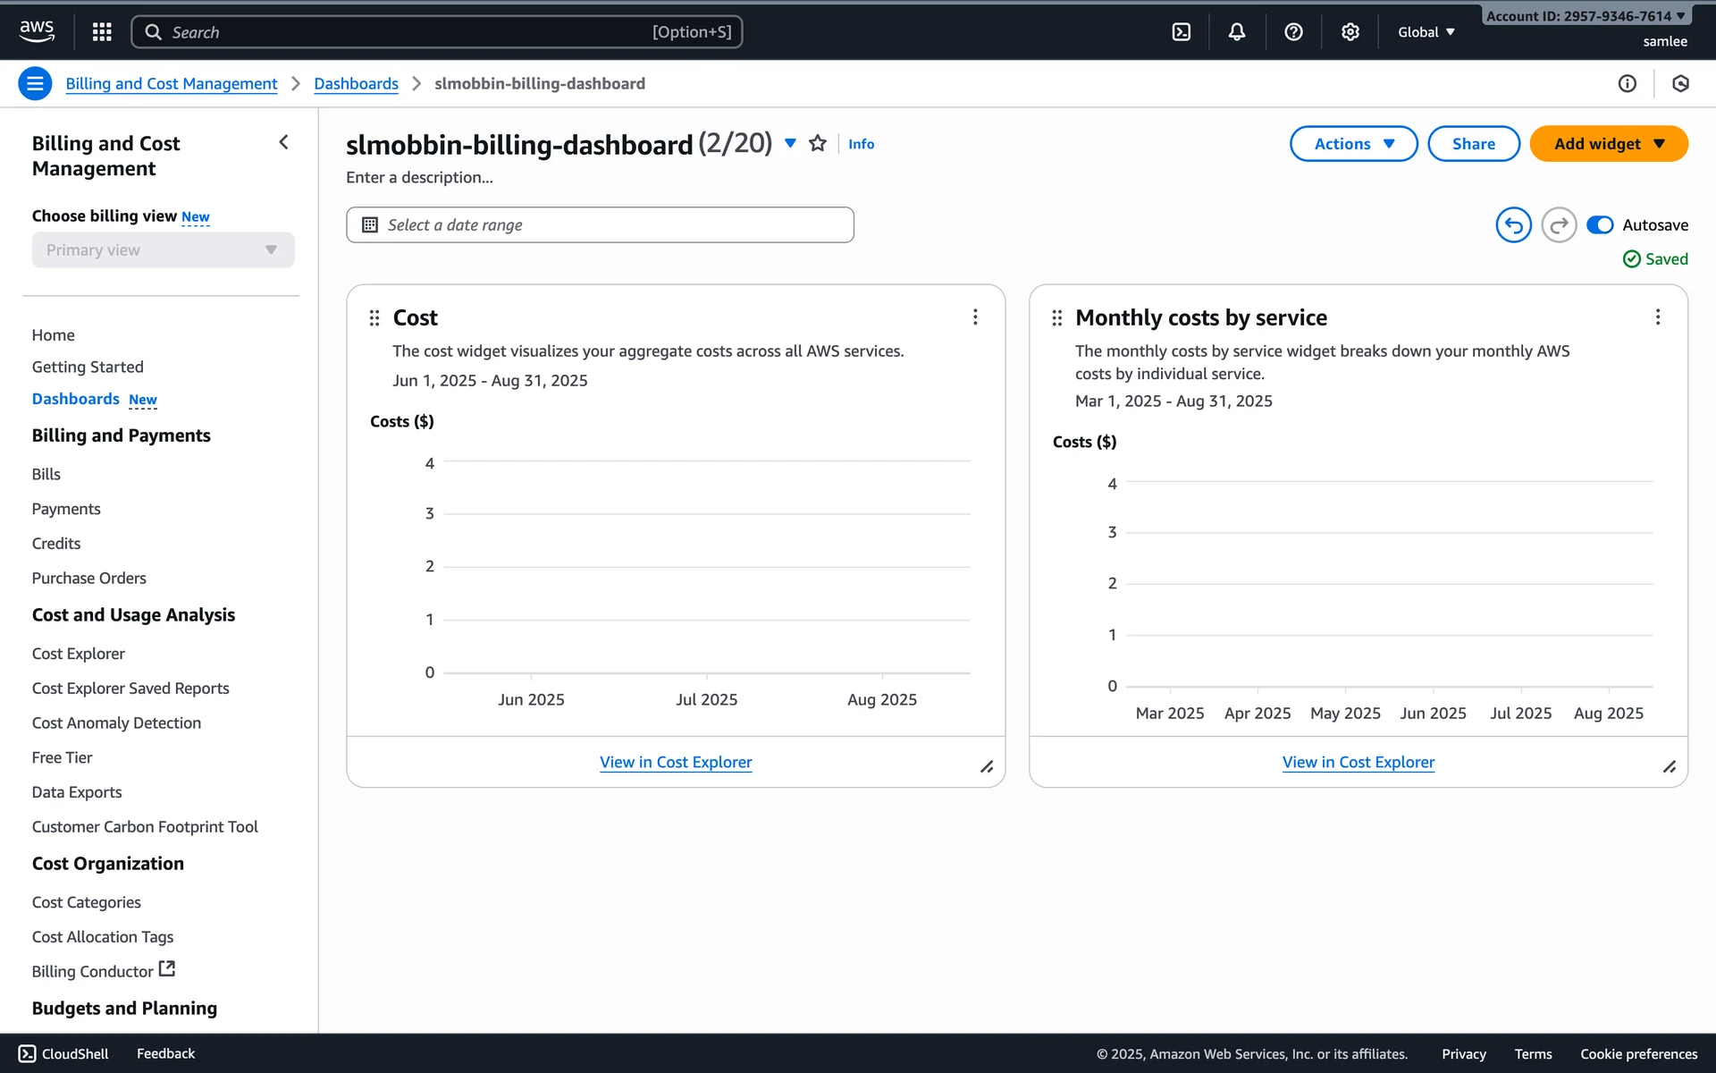Image resolution: width=1716 pixels, height=1073 pixels.
Task: Click the undo arrow button
Action: (1513, 225)
